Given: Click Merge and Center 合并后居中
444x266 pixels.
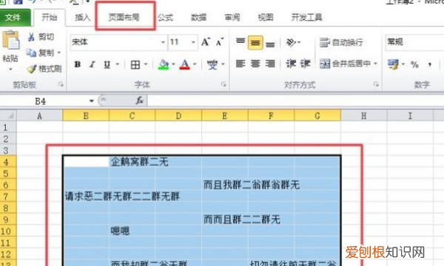Looking at the screenshot, I should [x=346, y=64].
